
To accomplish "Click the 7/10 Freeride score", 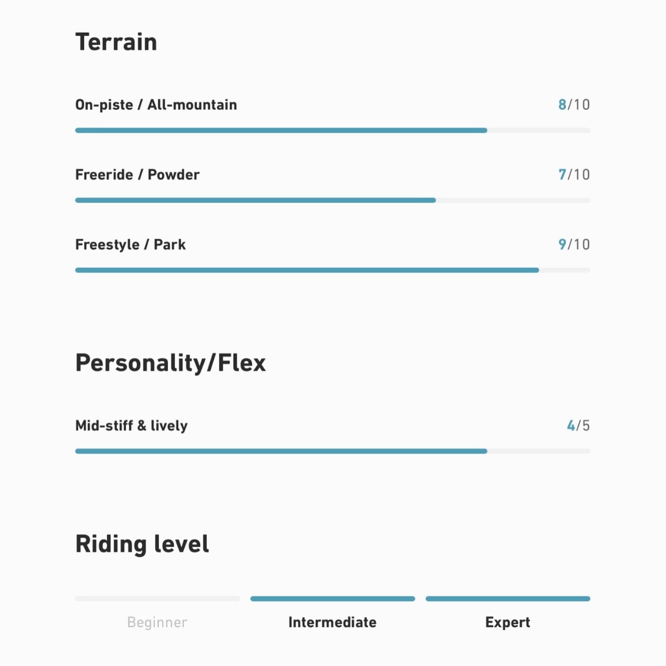I will point(574,175).
